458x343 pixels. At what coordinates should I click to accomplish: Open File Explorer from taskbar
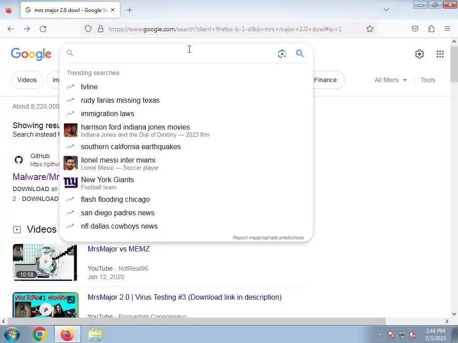click(x=95, y=334)
